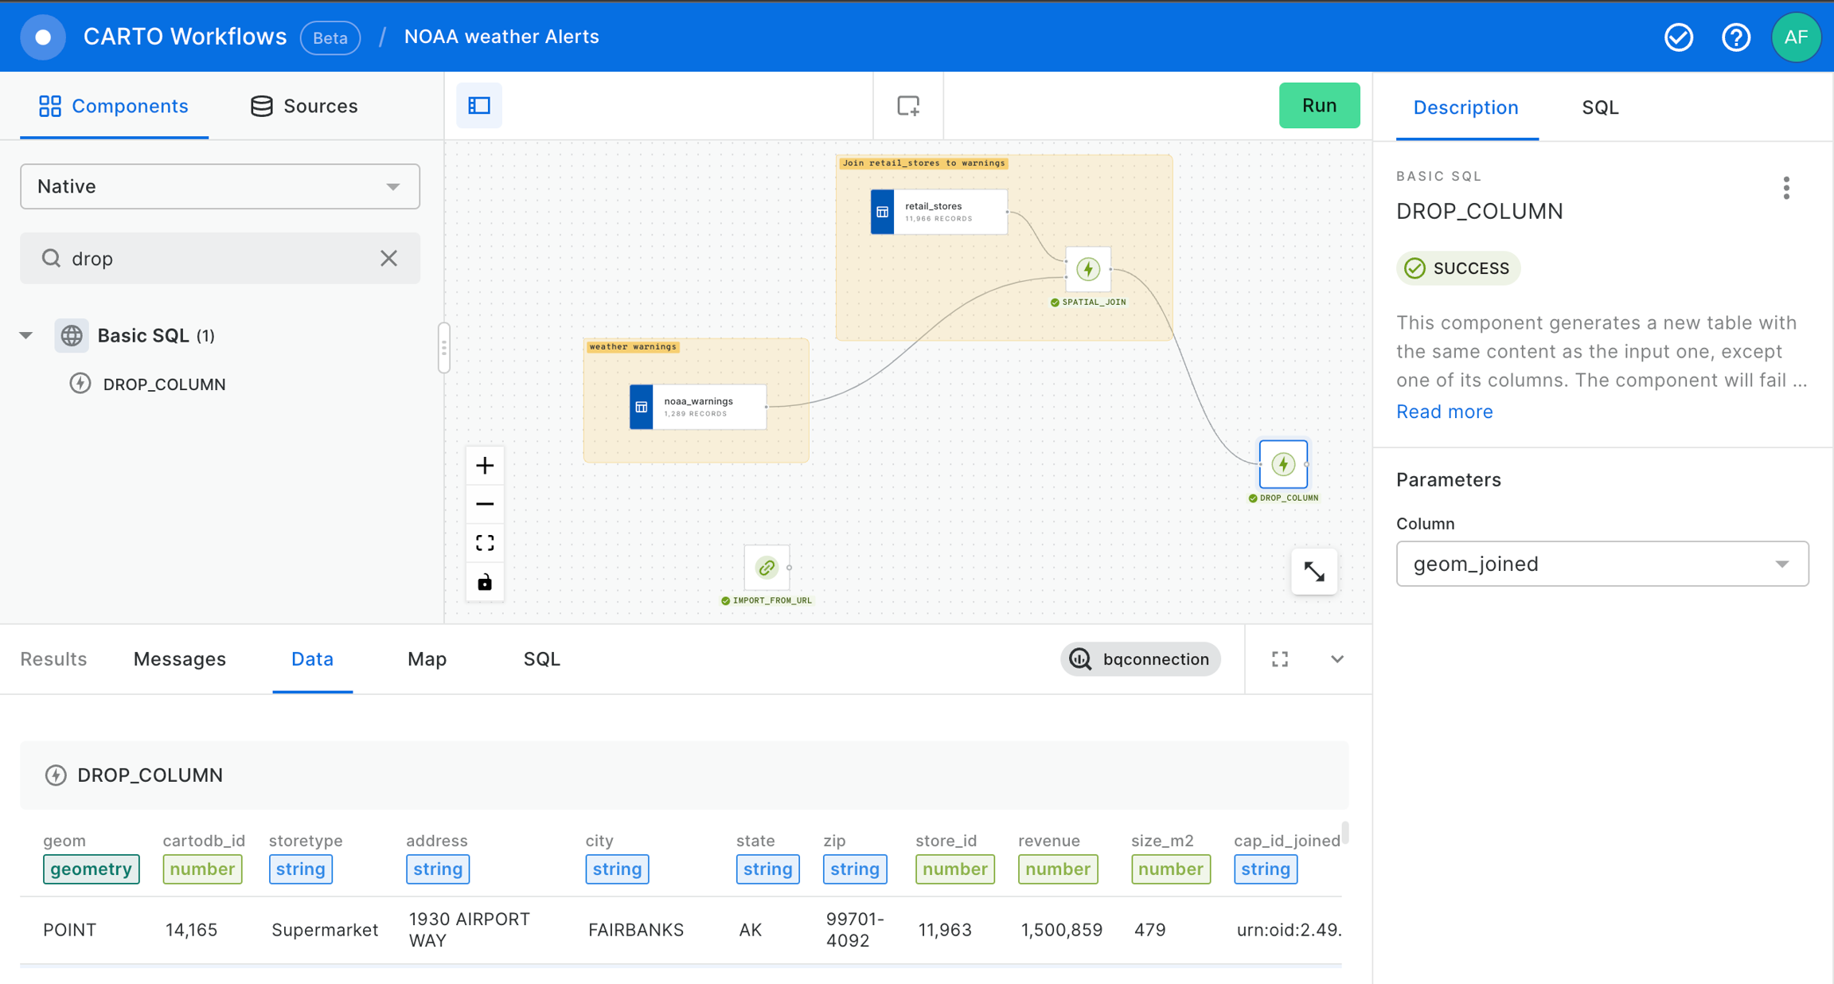Collapse the results panel chevron
The width and height of the screenshot is (1834, 984).
(x=1337, y=659)
